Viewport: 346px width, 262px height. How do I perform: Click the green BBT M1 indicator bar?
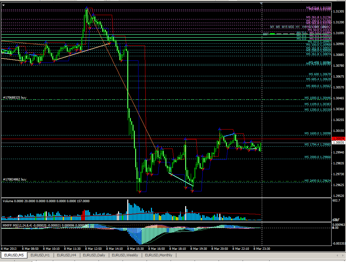tap(272, 34)
